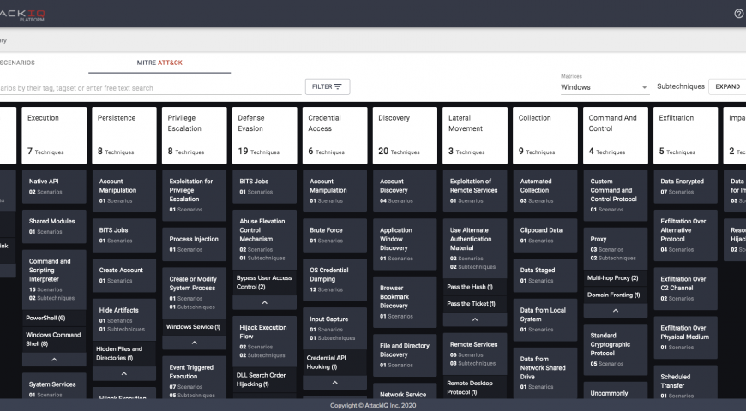746x411 pixels.
Task: Open Exploitation of Remote Services card
Action: pos(475,191)
